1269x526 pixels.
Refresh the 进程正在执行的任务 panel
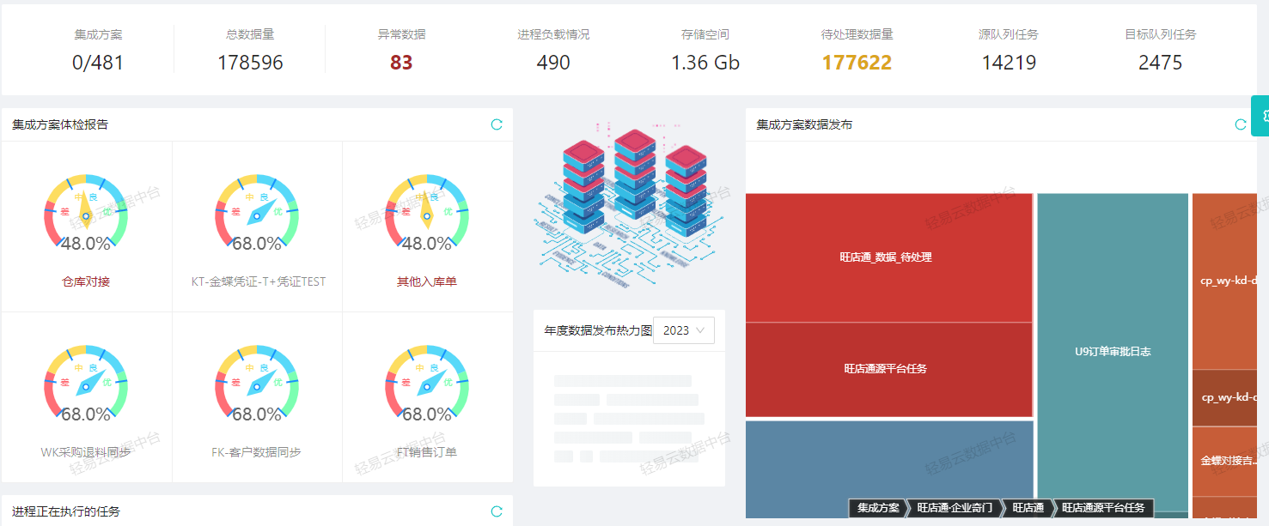coord(497,511)
